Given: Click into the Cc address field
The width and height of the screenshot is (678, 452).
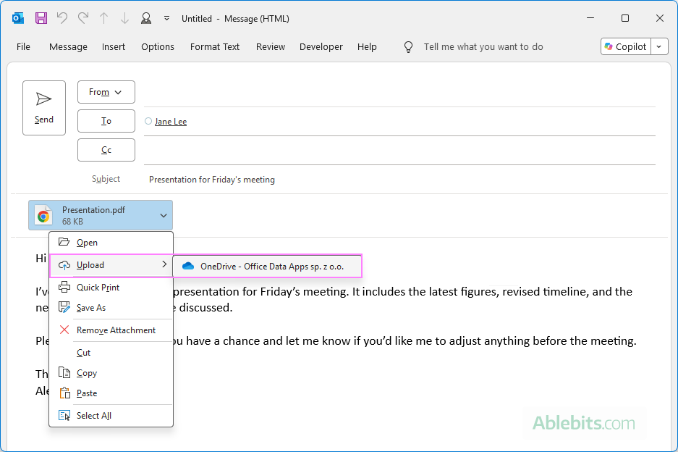Looking at the screenshot, I should pos(399,151).
